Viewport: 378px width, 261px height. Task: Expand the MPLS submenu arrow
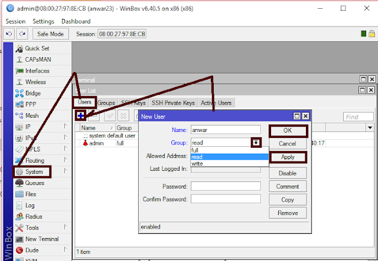[x=66, y=148]
